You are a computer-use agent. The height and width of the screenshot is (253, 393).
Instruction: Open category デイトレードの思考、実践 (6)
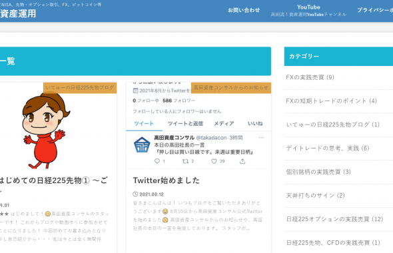tap(328, 148)
